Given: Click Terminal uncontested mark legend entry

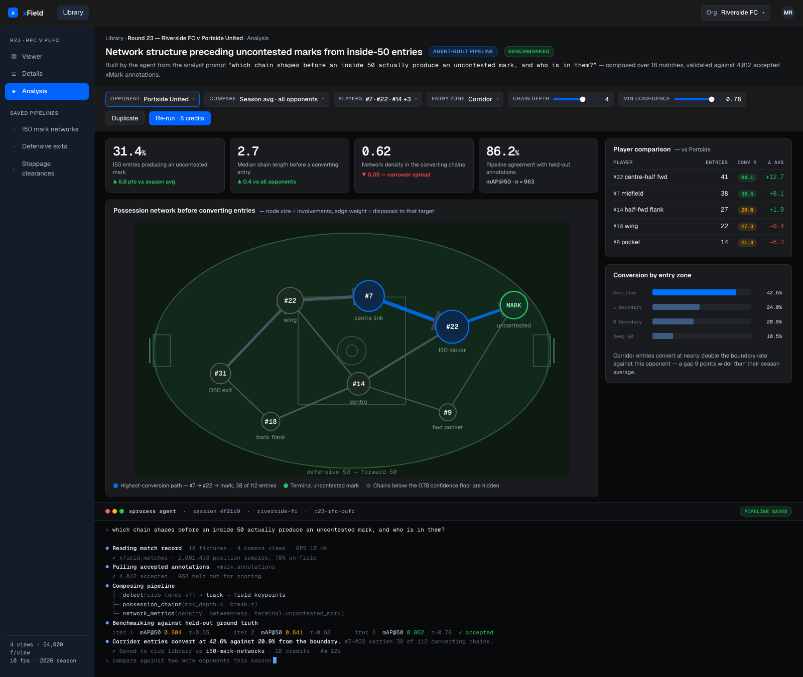Looking at the screenshot, I should (x=321, y=485).
